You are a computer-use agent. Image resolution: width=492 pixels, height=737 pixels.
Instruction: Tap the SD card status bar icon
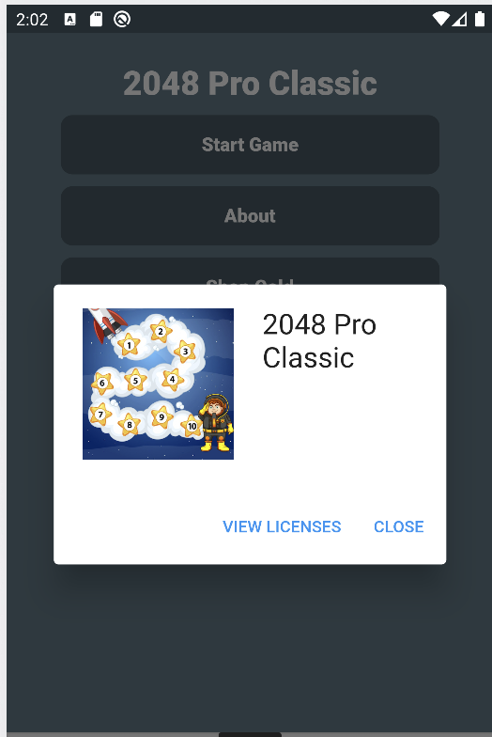96,19
